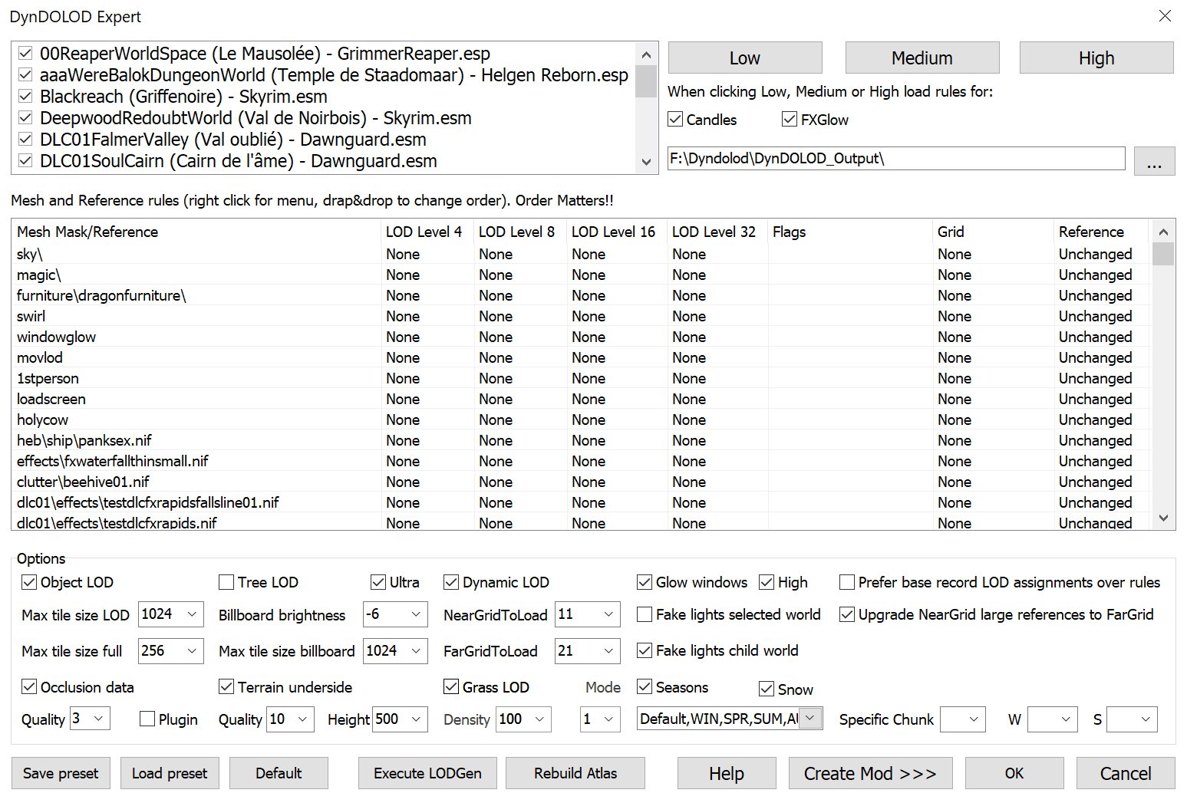Toggle High checkbox beside Glow windows

(x=767, y=582)
